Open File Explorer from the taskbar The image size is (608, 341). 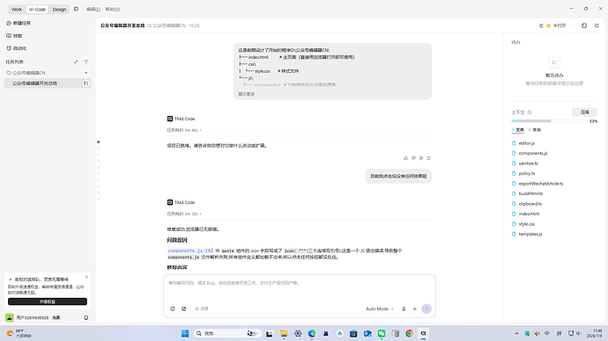coord(284,333)
